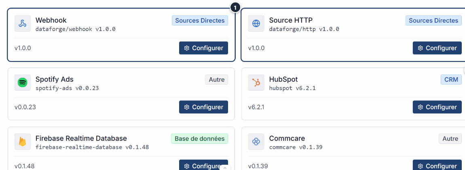The image size is (465, 170).
Task: Expand the small up-chevron at the bottom
Action: click(225, 167)
